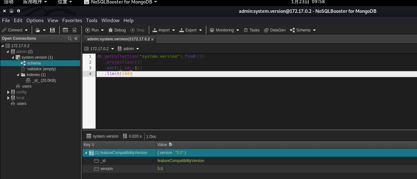Viewport: 417px width, 179px height.
Task: Expand the local database node
Action: (8, 98)
